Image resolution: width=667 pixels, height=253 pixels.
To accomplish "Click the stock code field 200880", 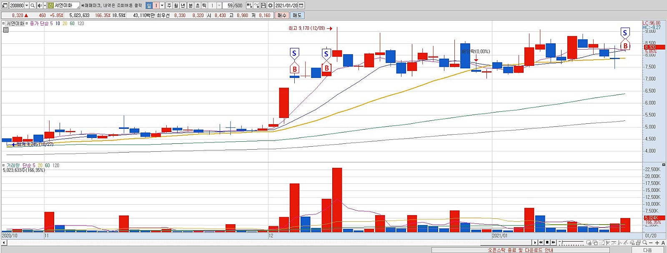I will click(17, 5).
